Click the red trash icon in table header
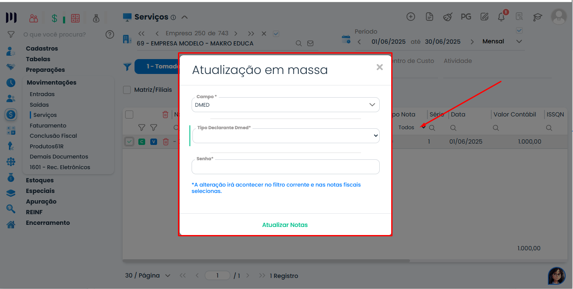The image size is (573, 289). 166,114
